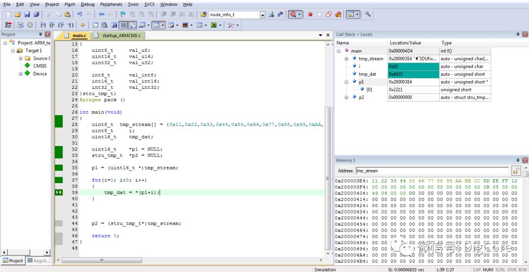
Task: Open Find in Files
Action: [x=203, y=15]
